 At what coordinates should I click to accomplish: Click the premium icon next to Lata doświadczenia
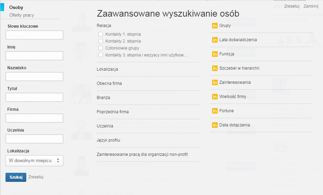coord(215,40)
